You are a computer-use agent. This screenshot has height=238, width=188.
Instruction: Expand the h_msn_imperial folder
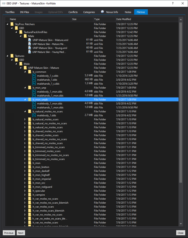pos(25,179)
